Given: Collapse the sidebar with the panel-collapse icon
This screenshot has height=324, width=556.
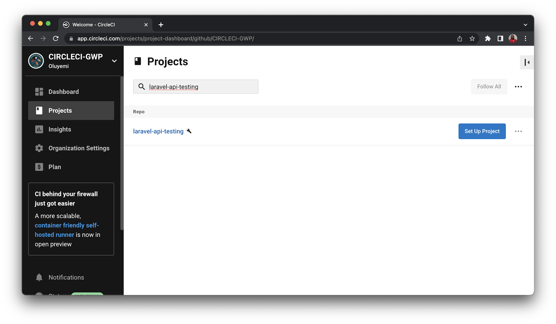Looking at the screenshot, I should click(527, 62).
